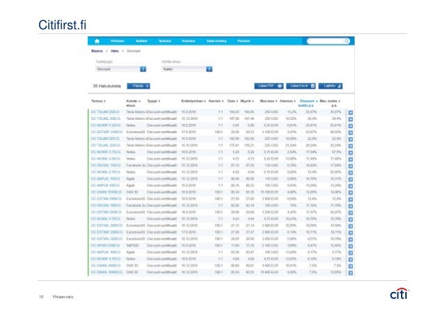Expand plus icon for DC TSLA6L 250CG row
The image size is (445, 315).
(351, 119)
